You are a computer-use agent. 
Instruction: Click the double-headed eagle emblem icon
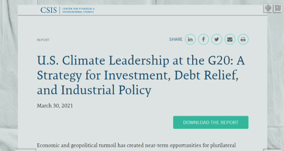pos(268,8)
